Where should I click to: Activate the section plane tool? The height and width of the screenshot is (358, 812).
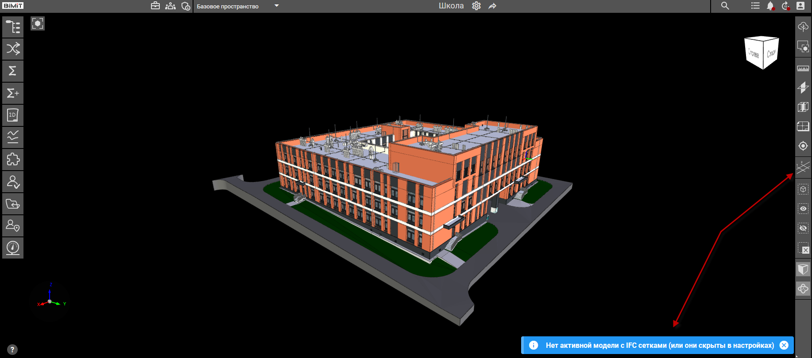(803, 88)
